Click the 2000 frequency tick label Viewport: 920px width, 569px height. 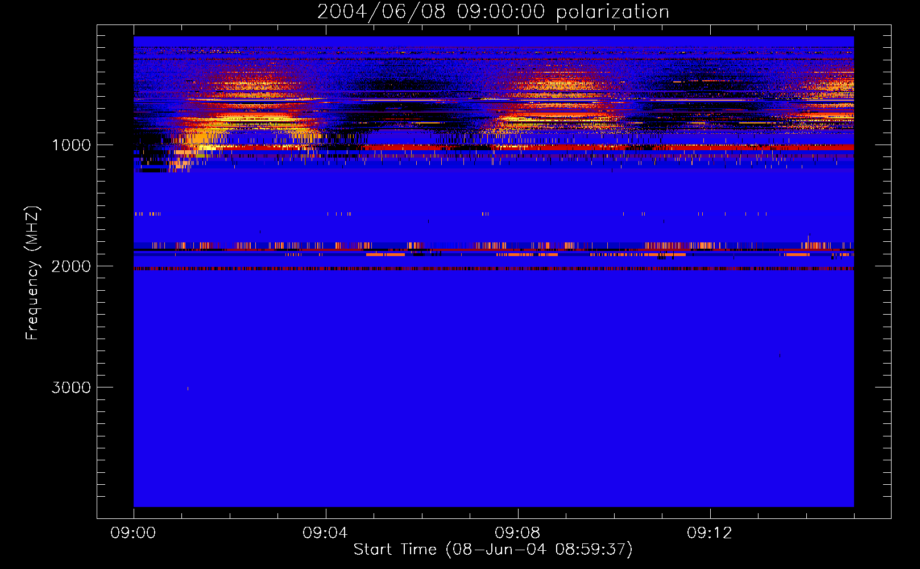tap(71, 266)
